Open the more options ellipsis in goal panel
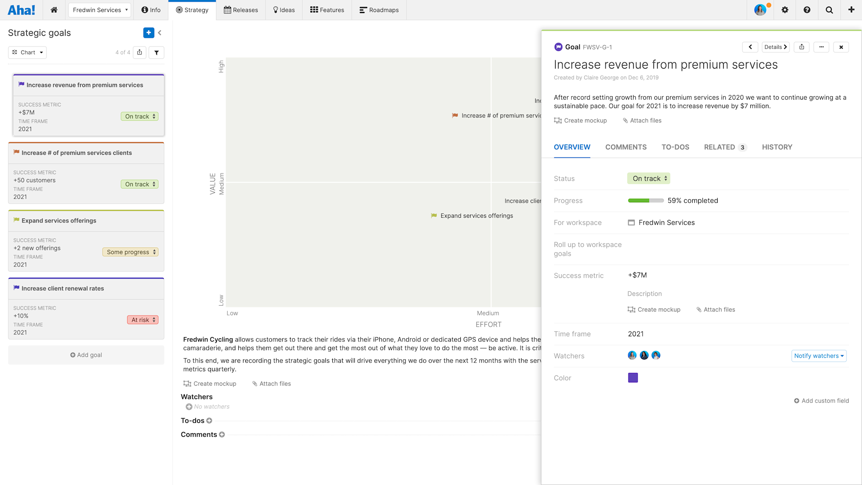 pos(821,47)
